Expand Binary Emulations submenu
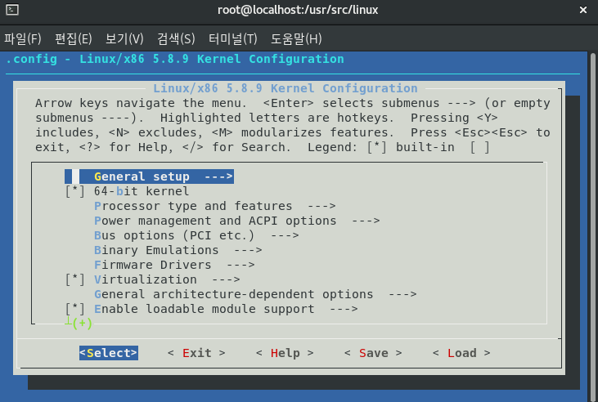Viewport: 598px width, 402px height. pos(178,250)
